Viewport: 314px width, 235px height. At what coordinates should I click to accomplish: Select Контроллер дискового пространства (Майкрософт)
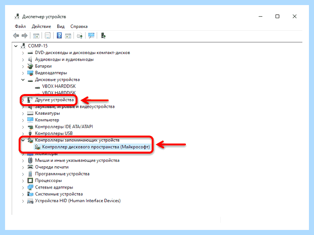tap(96, 147)
